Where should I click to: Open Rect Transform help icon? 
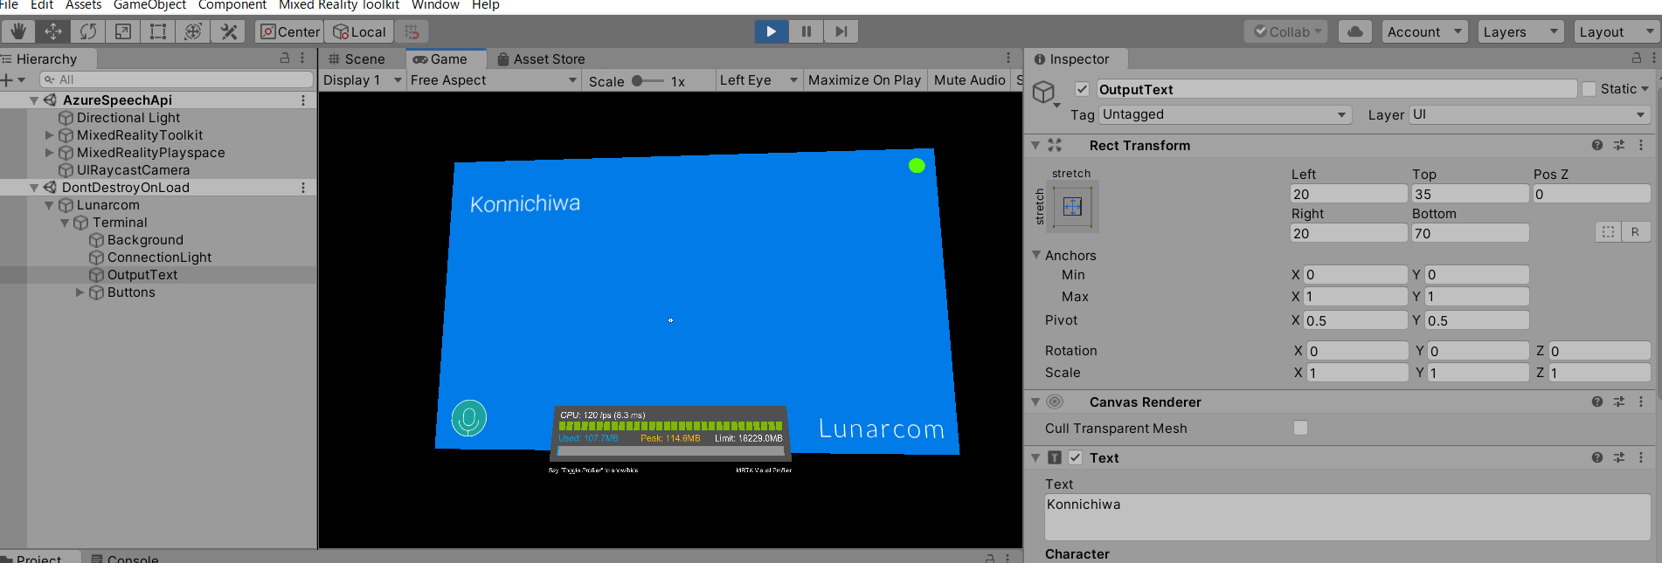(1597, 145)
